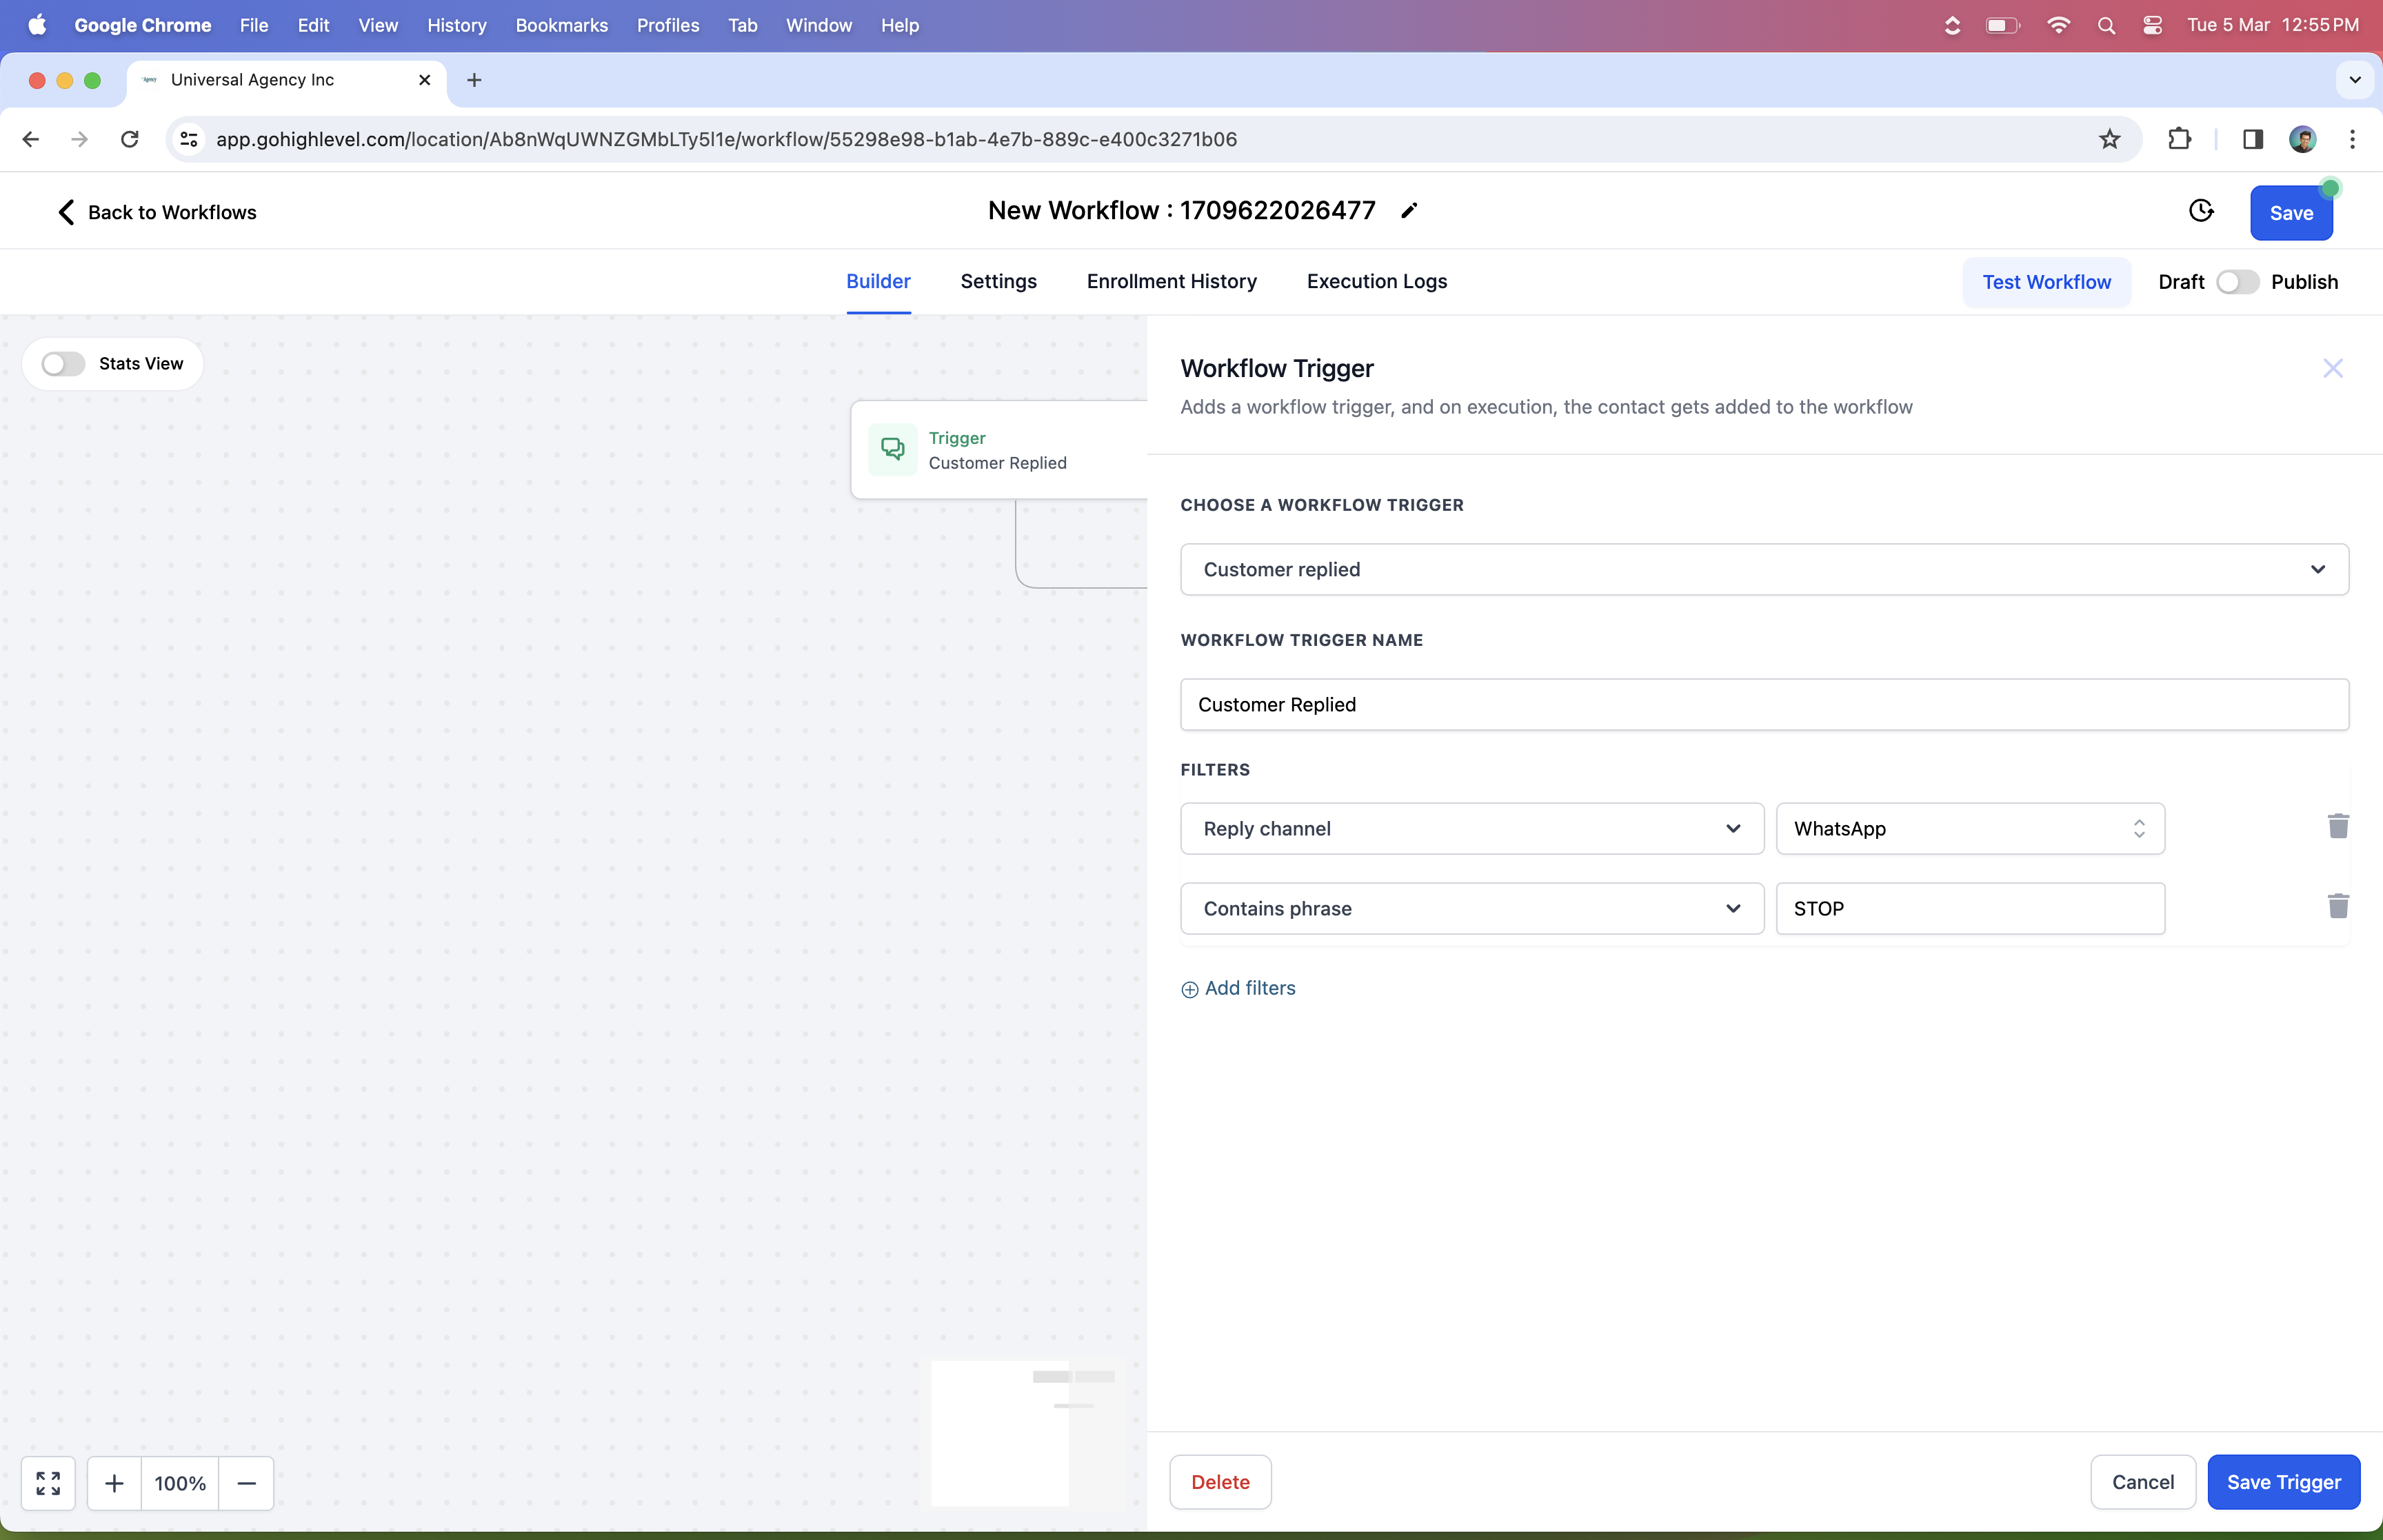
Task: Open the Contains phrase filter dropdown
Action: coord(1471,909)
